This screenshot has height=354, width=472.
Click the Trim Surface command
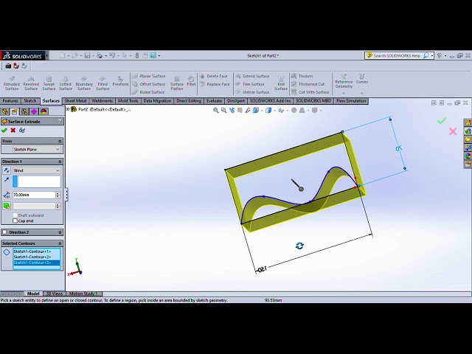pyautogui.click(x=250, y=84)
